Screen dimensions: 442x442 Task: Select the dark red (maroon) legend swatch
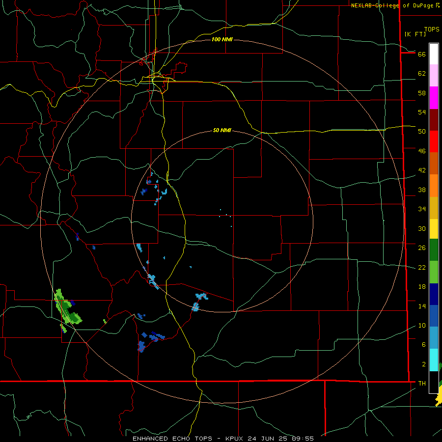coord(434,120)
